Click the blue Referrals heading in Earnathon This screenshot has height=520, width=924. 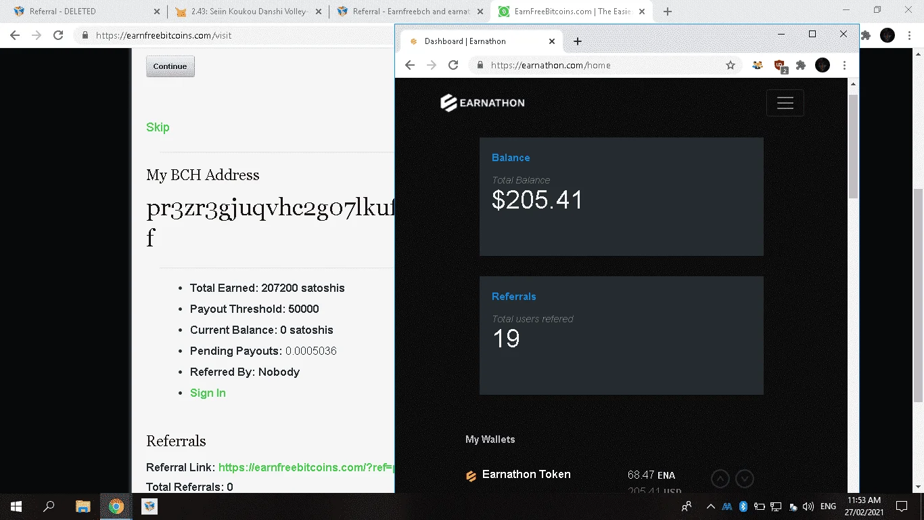pos(514,297)
